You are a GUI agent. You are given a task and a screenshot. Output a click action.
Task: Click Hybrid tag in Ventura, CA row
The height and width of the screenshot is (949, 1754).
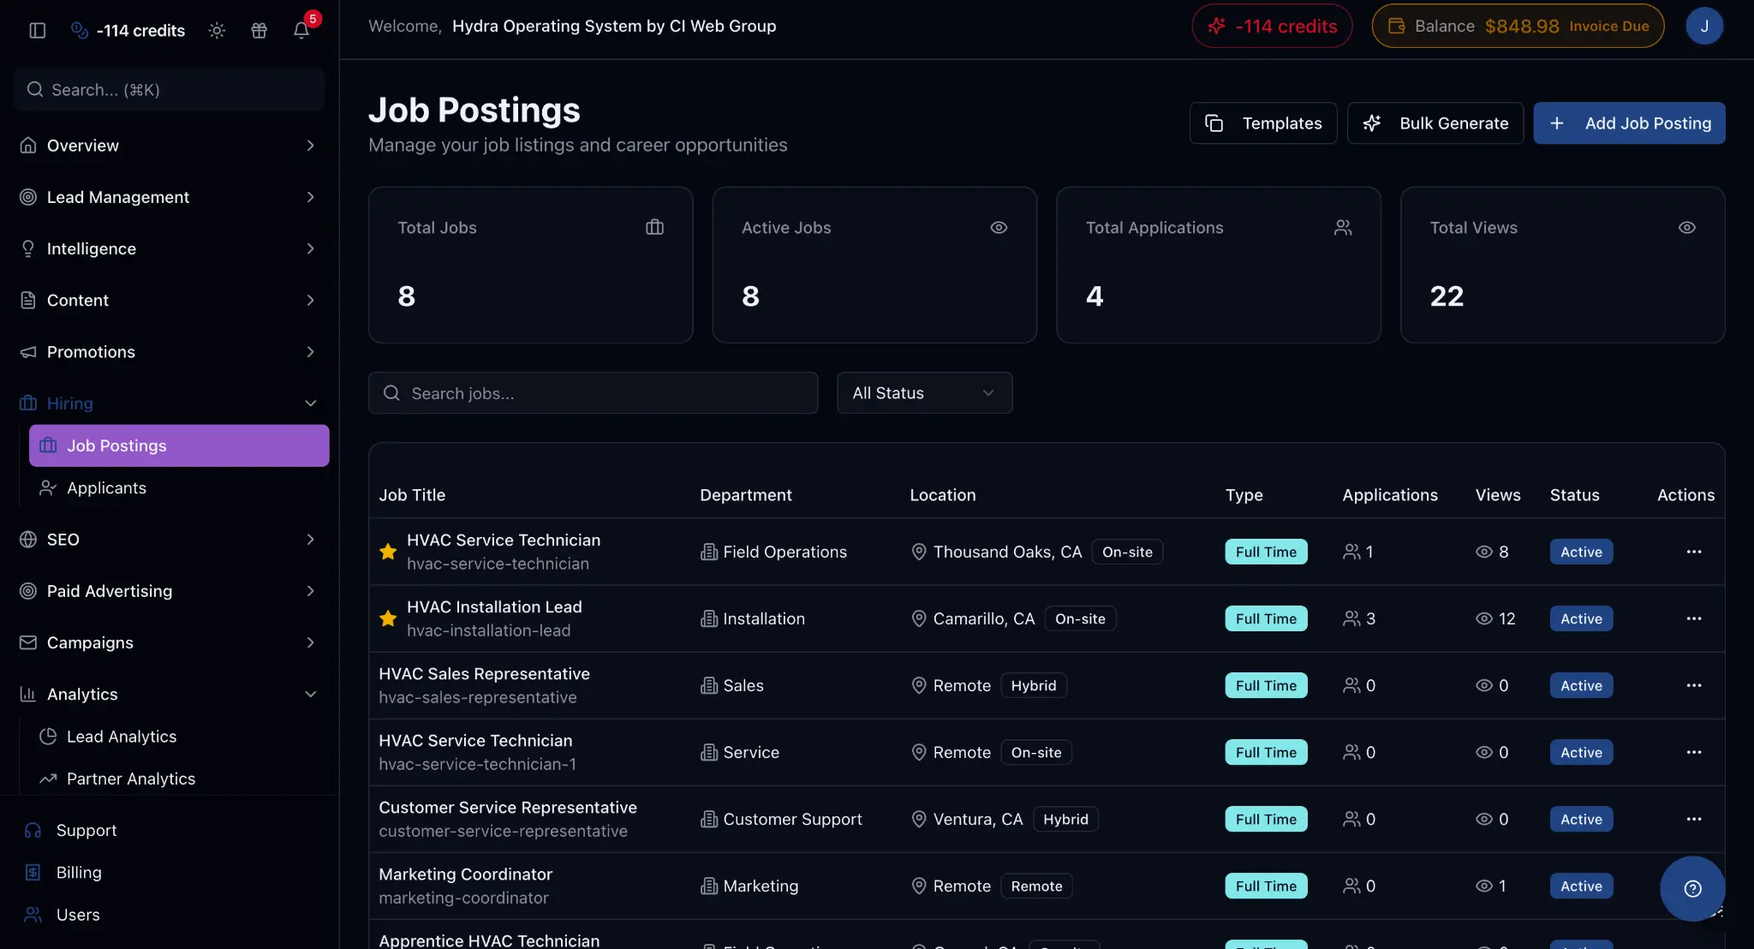click(1065, 819)
